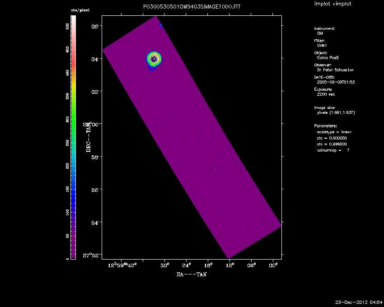Click the declination tick label 02'
Image resolution: width=384 pixels, height=307 pixels.
click(95, 92)
